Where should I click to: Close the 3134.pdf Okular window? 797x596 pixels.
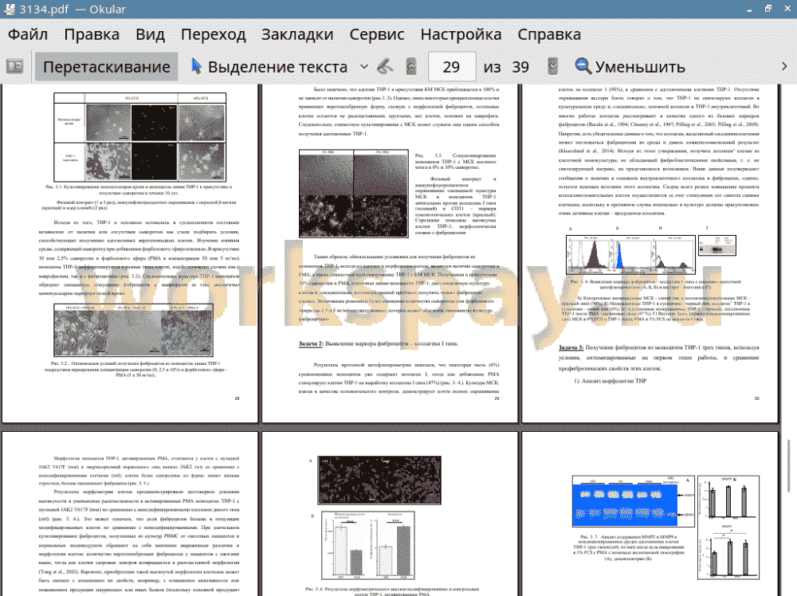pos(787,9)
